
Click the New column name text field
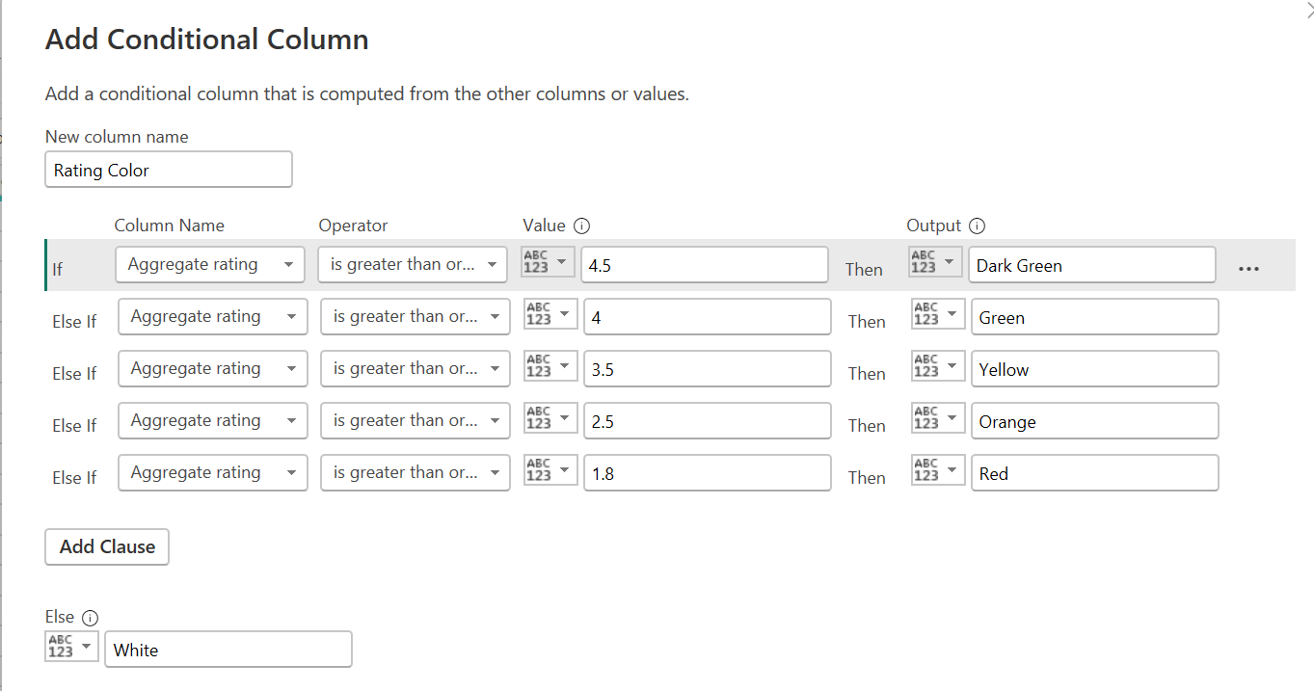[x=169, y=170]
